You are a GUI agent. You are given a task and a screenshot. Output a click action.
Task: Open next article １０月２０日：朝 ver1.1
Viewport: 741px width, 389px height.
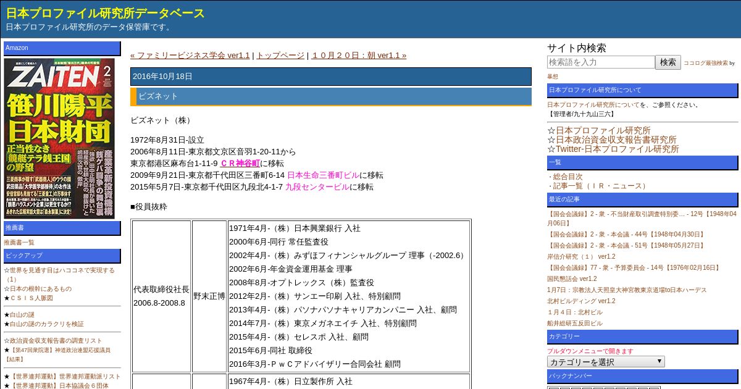click(x=359, y=55)
